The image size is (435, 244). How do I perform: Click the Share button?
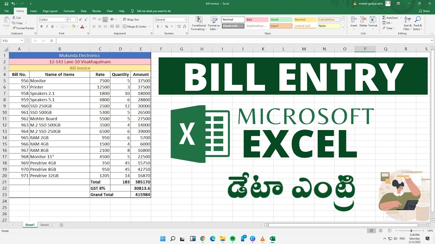point(424,11)
